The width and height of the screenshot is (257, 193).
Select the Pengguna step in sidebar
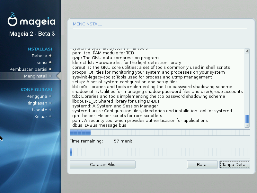37,96
